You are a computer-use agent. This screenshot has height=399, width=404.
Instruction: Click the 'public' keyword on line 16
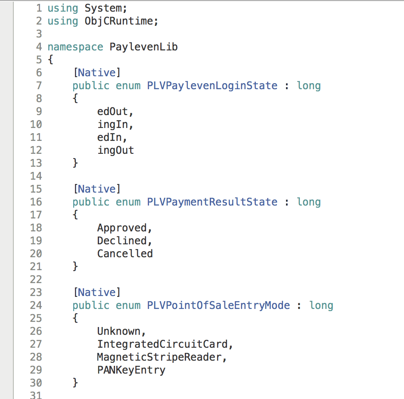pyautogui.click(x=91, y=202)
